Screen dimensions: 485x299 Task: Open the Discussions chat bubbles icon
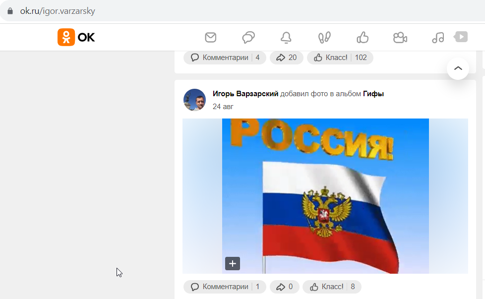click(248, 37)
